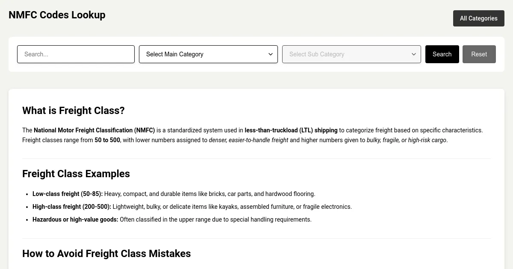Click the Sub Category chevron arrow
Screen dimensions: 513x269
(x=413, y=54)
